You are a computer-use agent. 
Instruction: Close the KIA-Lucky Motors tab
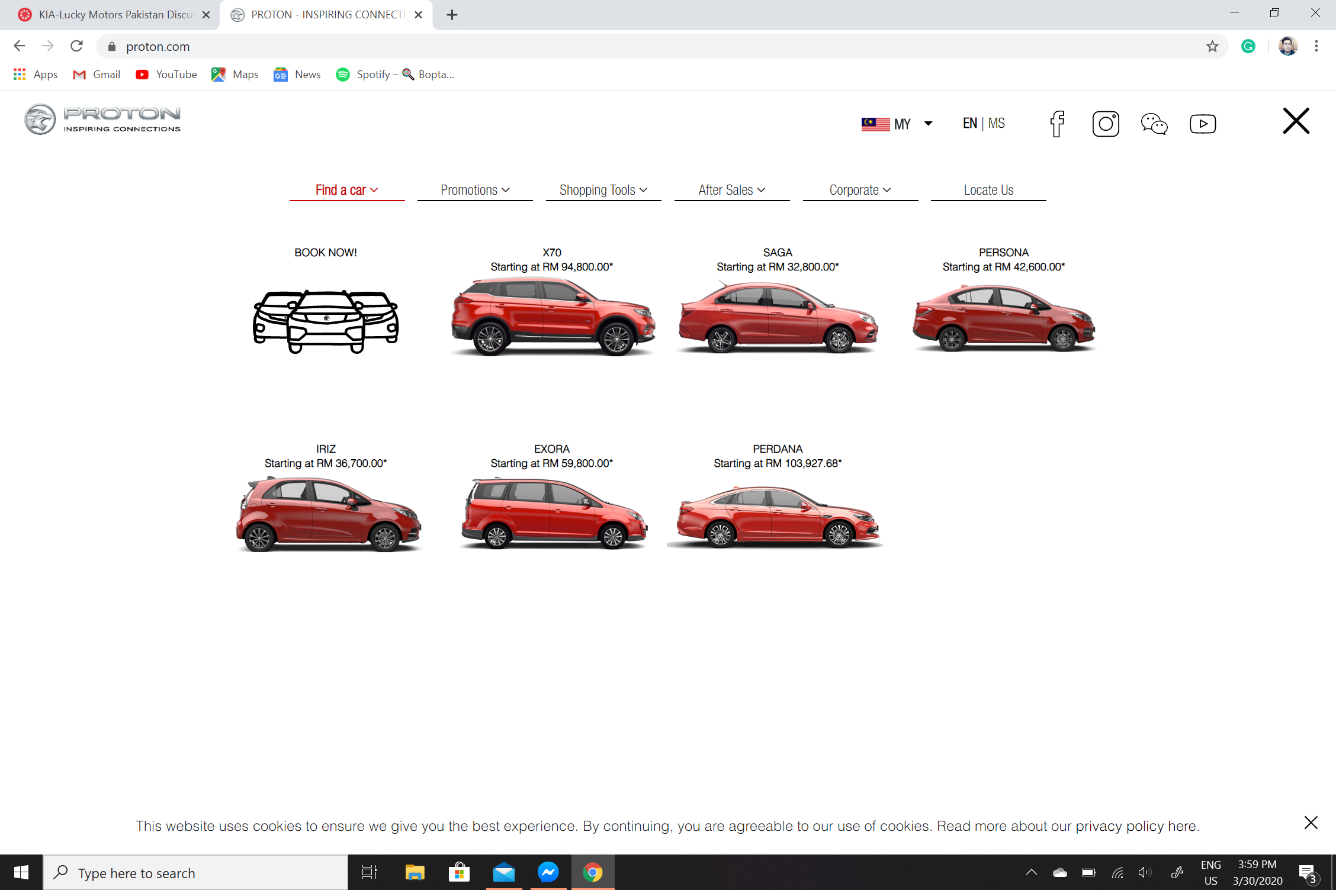tap(206, 15)
